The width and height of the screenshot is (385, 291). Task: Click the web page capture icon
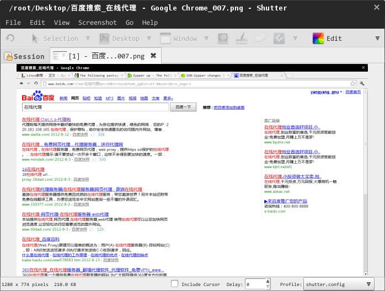pos(279,39)
